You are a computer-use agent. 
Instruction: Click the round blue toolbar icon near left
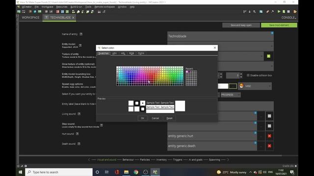[35, 12]
